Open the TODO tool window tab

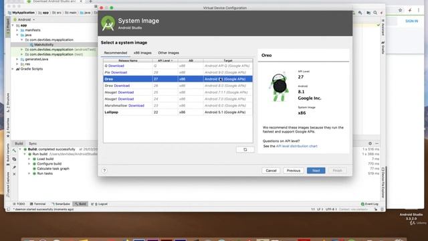point(19,204)
